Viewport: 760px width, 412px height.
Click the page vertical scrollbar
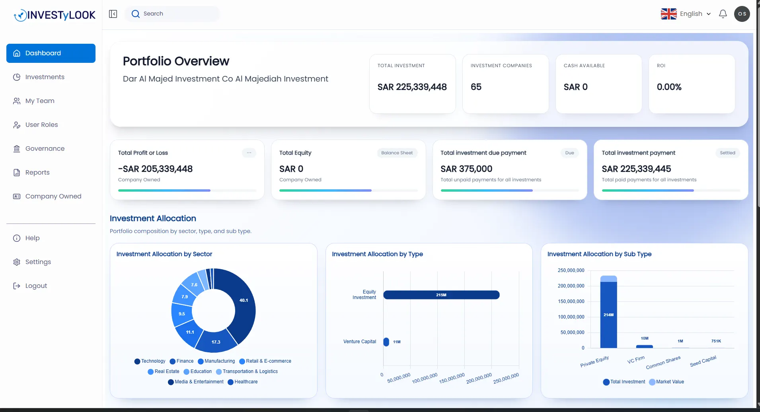(x=758, y=107)
